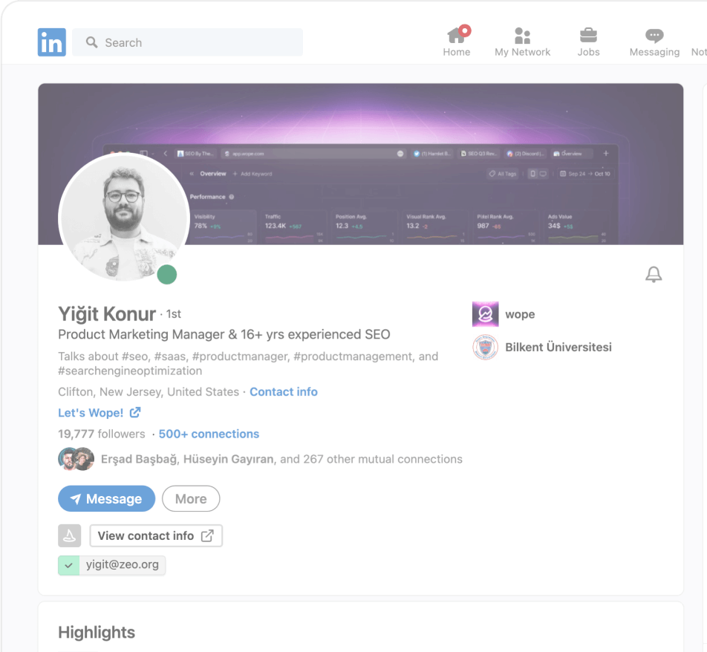Click the LinkedIn logo
707x652 pixels.
coord(51,42)
